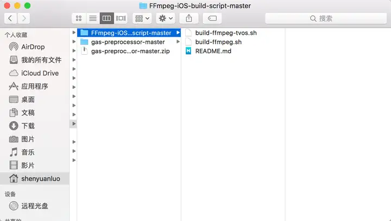Open 图片 in the sidebar

coord(35,139)
